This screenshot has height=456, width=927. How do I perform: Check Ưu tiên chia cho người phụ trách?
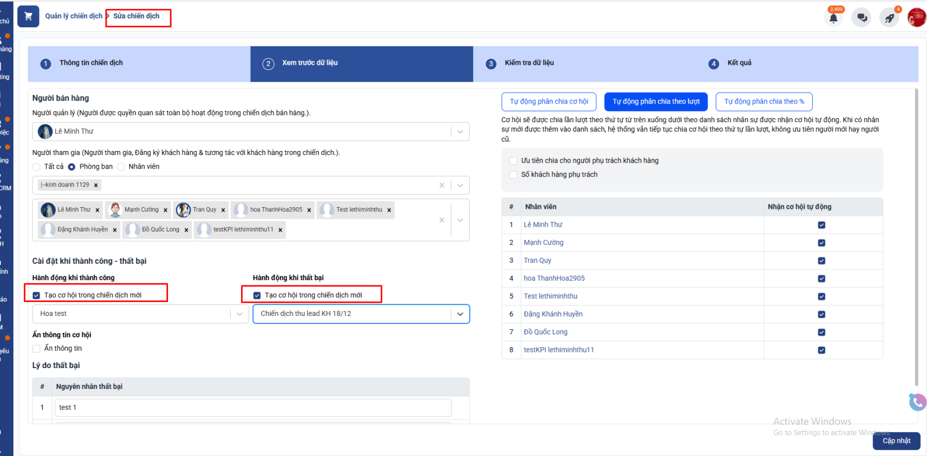pyautogui.click(x=513, y=161)
